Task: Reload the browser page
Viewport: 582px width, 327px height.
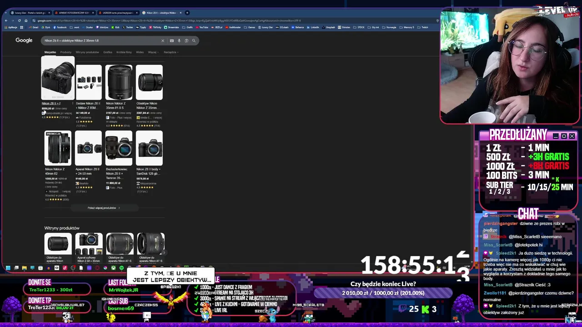Action: point(19,20)
